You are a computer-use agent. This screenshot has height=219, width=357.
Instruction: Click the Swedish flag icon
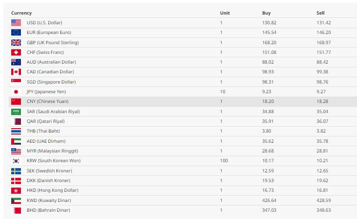(x=16, y=171)
